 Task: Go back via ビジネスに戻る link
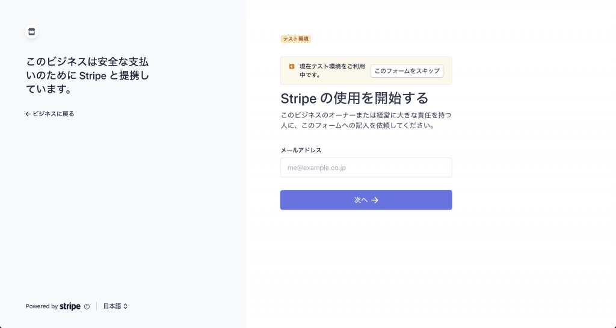pos(50,114)
